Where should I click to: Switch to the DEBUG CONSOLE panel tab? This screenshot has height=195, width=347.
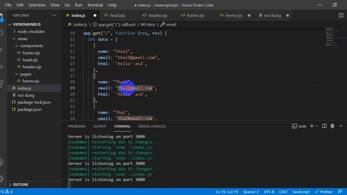(x=152, y=126)
